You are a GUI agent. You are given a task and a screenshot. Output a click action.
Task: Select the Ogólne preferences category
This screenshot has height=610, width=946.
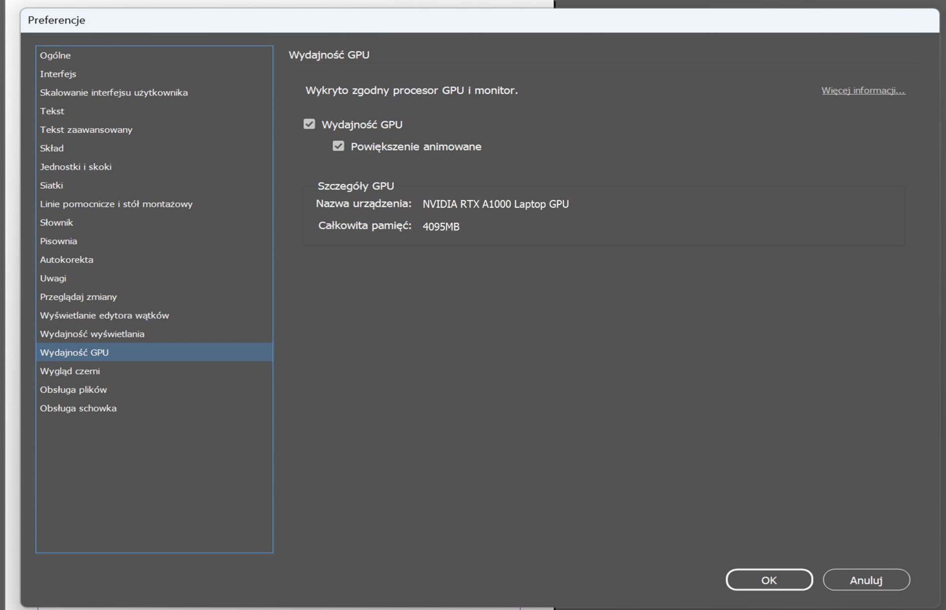tap(55, 56)
